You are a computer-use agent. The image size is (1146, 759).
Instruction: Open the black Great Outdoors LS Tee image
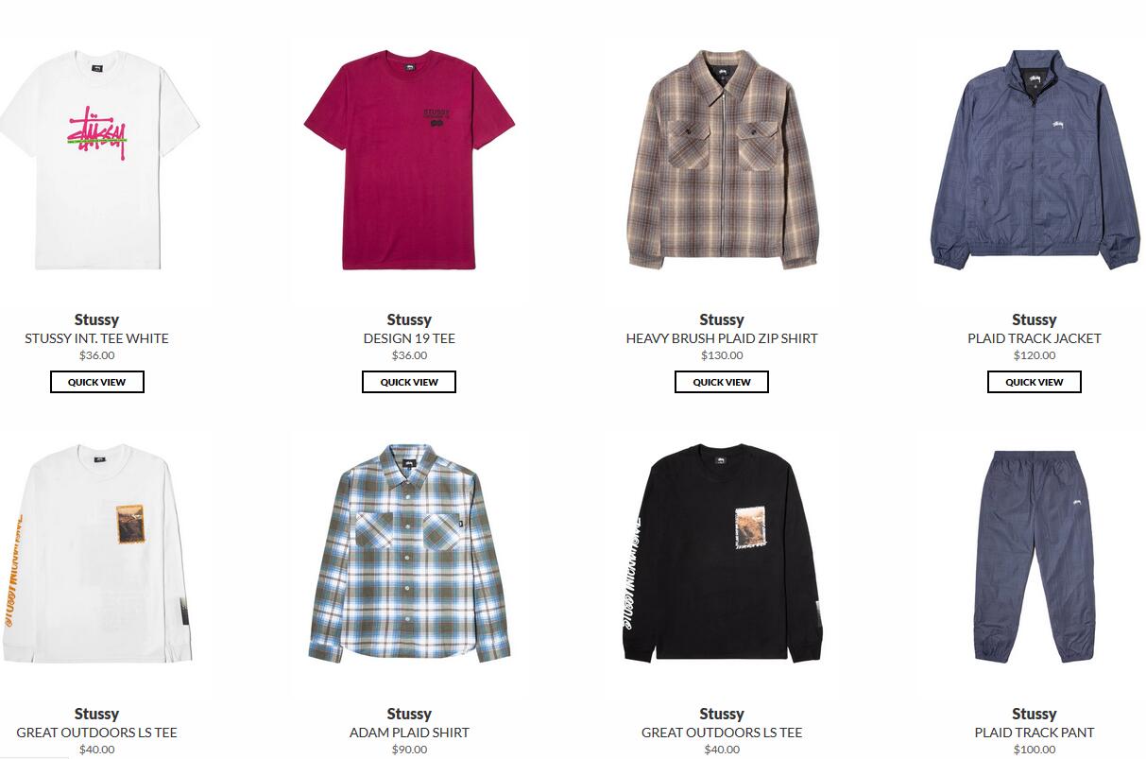pos(722,553)
